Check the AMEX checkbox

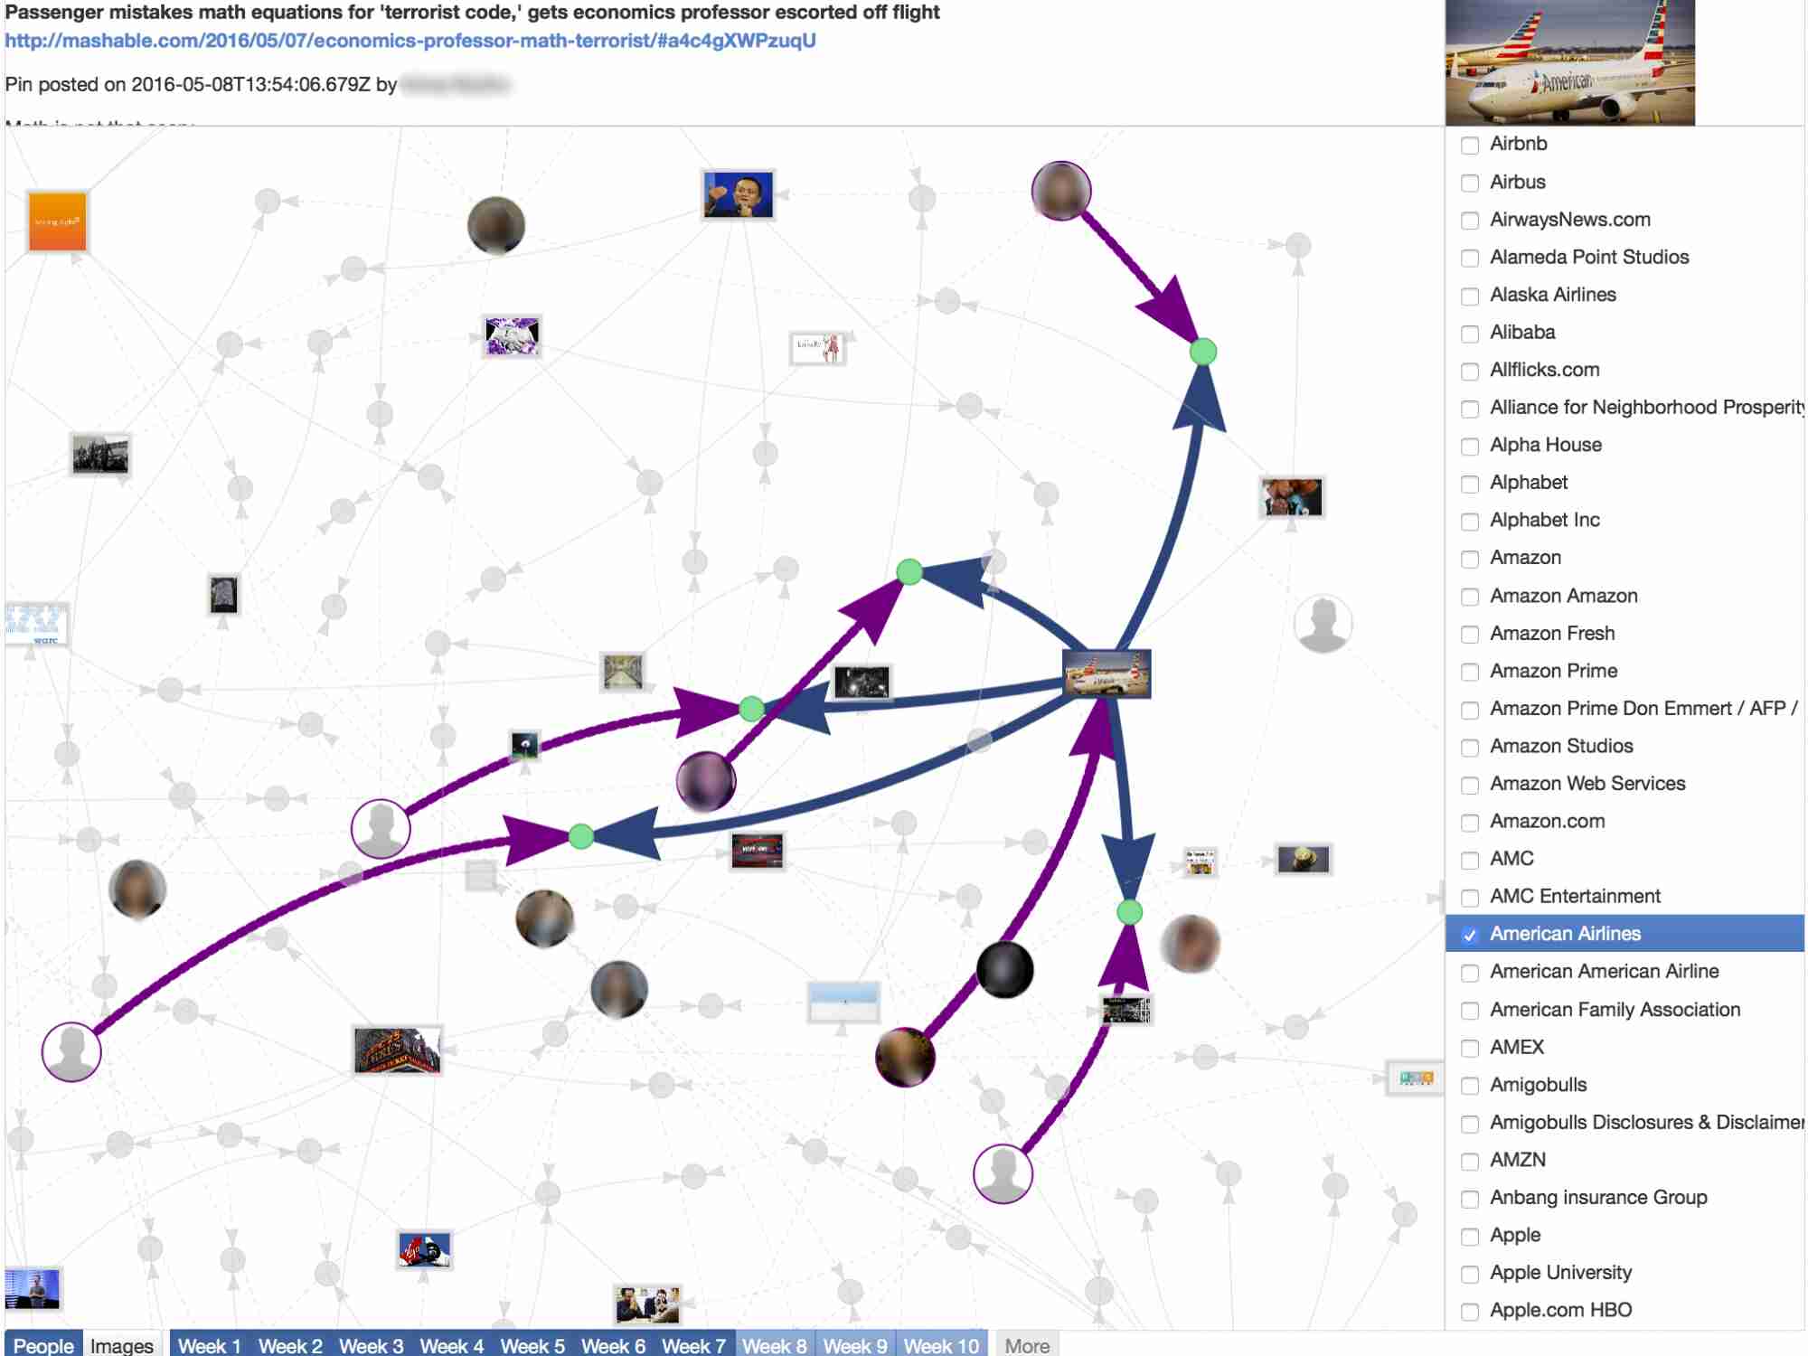(1470, 1049)
